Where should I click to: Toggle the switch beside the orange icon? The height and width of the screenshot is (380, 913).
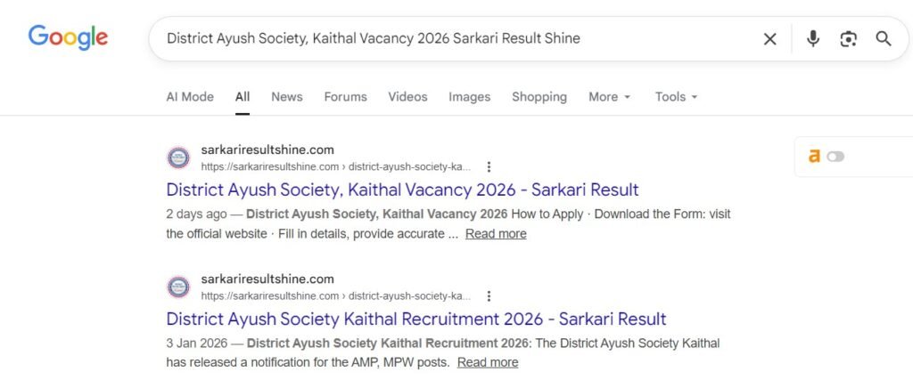pyautogui.click(x=835, y=157)
